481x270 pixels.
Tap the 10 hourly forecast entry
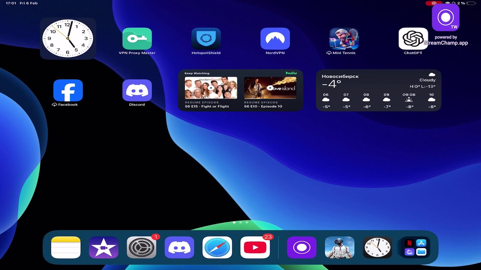(x=432, y=101)
